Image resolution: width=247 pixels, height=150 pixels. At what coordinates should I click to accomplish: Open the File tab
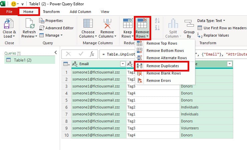[x=9, y=12]
